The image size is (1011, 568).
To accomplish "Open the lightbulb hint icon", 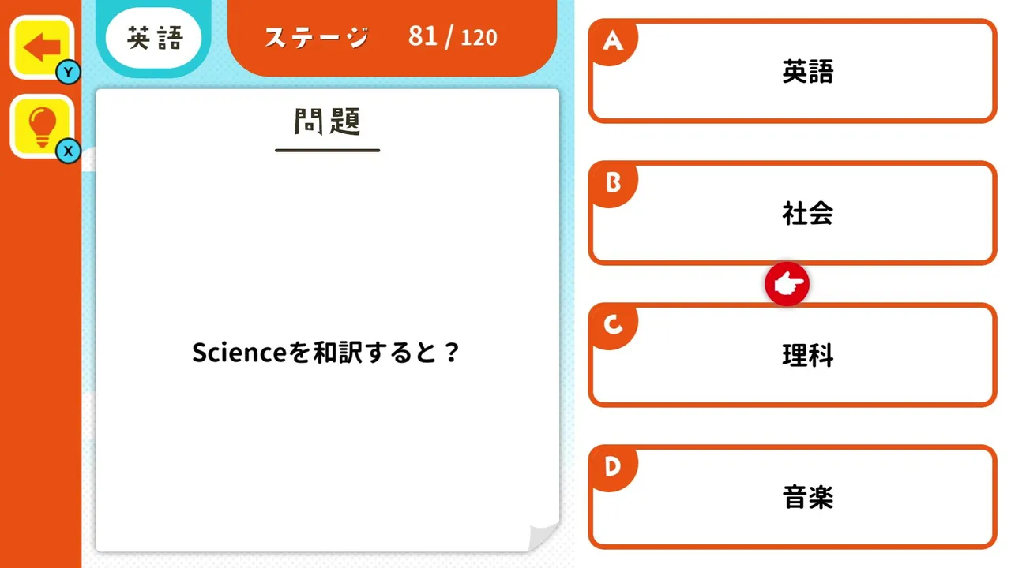I will (42, 126).
